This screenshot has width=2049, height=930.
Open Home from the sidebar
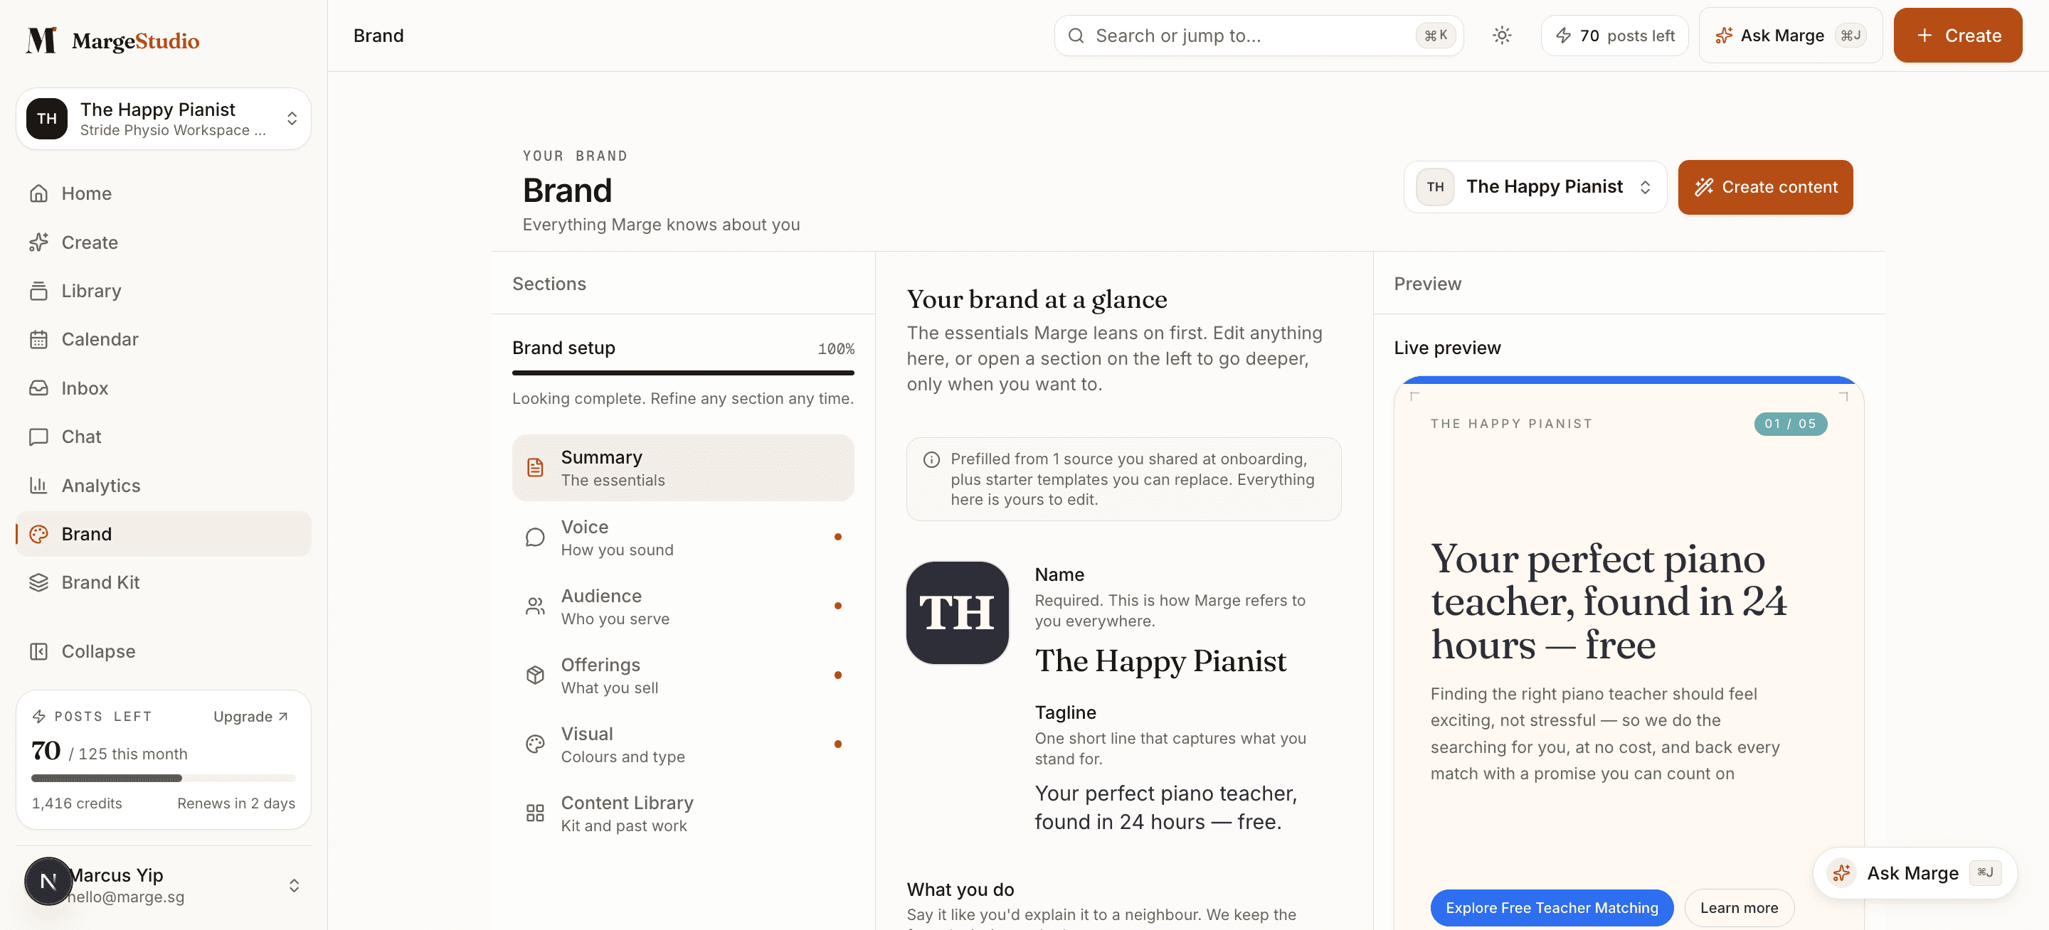point(163,193)
